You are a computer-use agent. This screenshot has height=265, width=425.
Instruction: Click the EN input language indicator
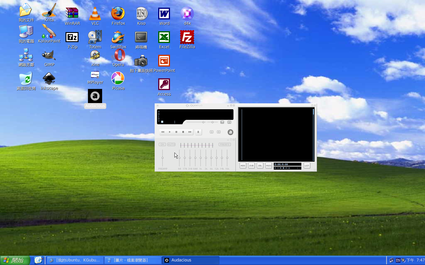(398, 260)
